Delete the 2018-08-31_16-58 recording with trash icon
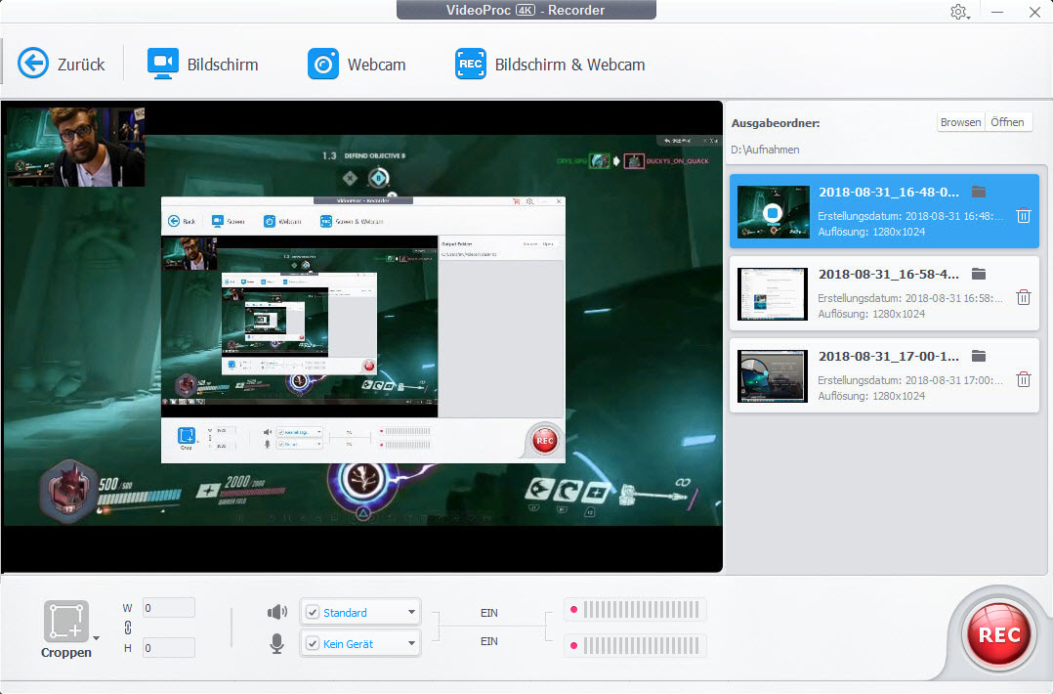 tap(1023, 297)
